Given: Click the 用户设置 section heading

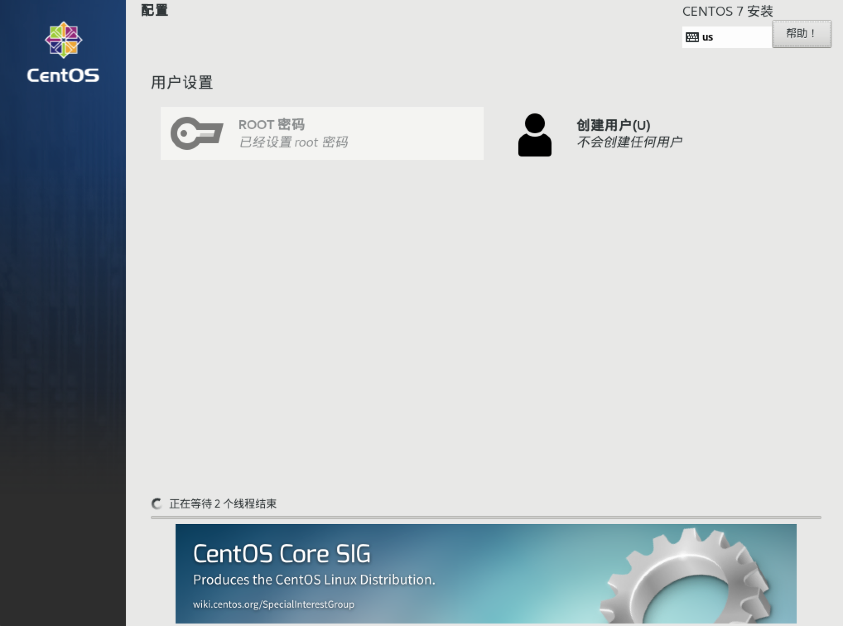Looking at the screenshot, I should 182,82.
